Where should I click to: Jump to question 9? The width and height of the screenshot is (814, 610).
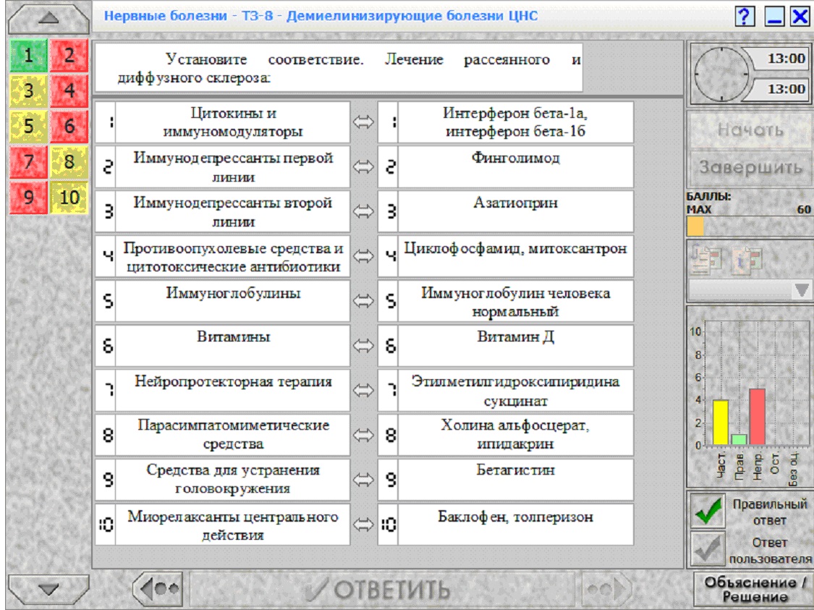28,198
